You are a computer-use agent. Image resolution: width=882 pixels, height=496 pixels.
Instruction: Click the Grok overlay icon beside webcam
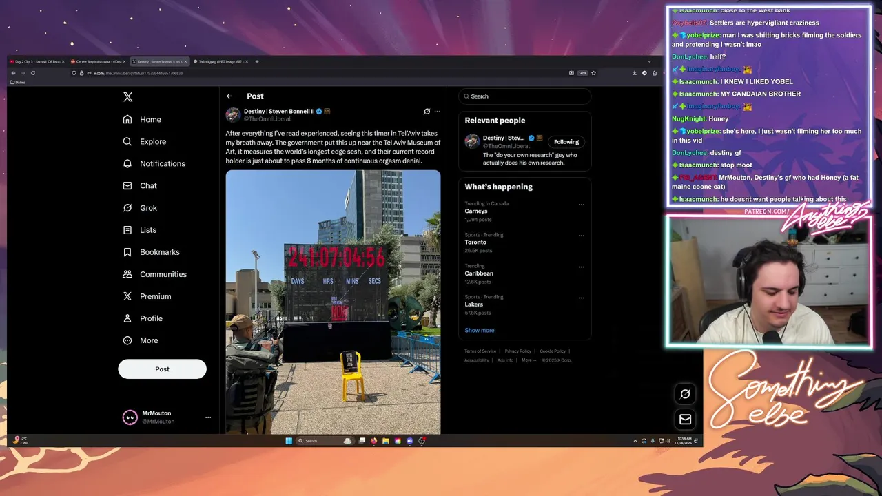(685, 394)
